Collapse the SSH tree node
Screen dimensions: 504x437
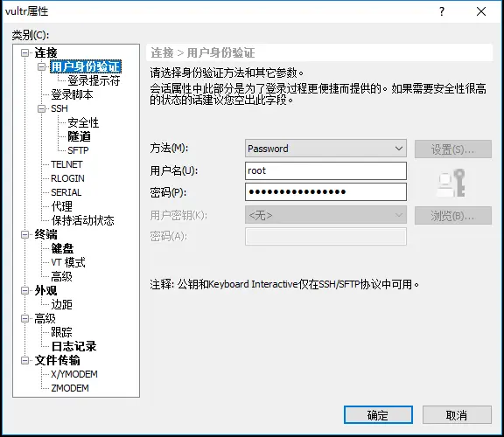tap(41, 108)
